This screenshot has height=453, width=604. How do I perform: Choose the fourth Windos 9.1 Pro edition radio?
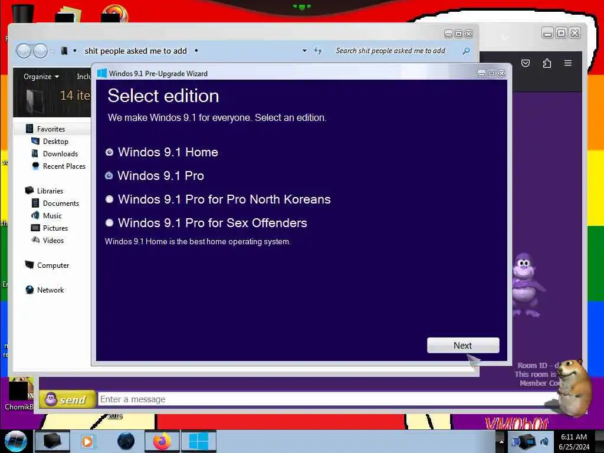point(109,222)
